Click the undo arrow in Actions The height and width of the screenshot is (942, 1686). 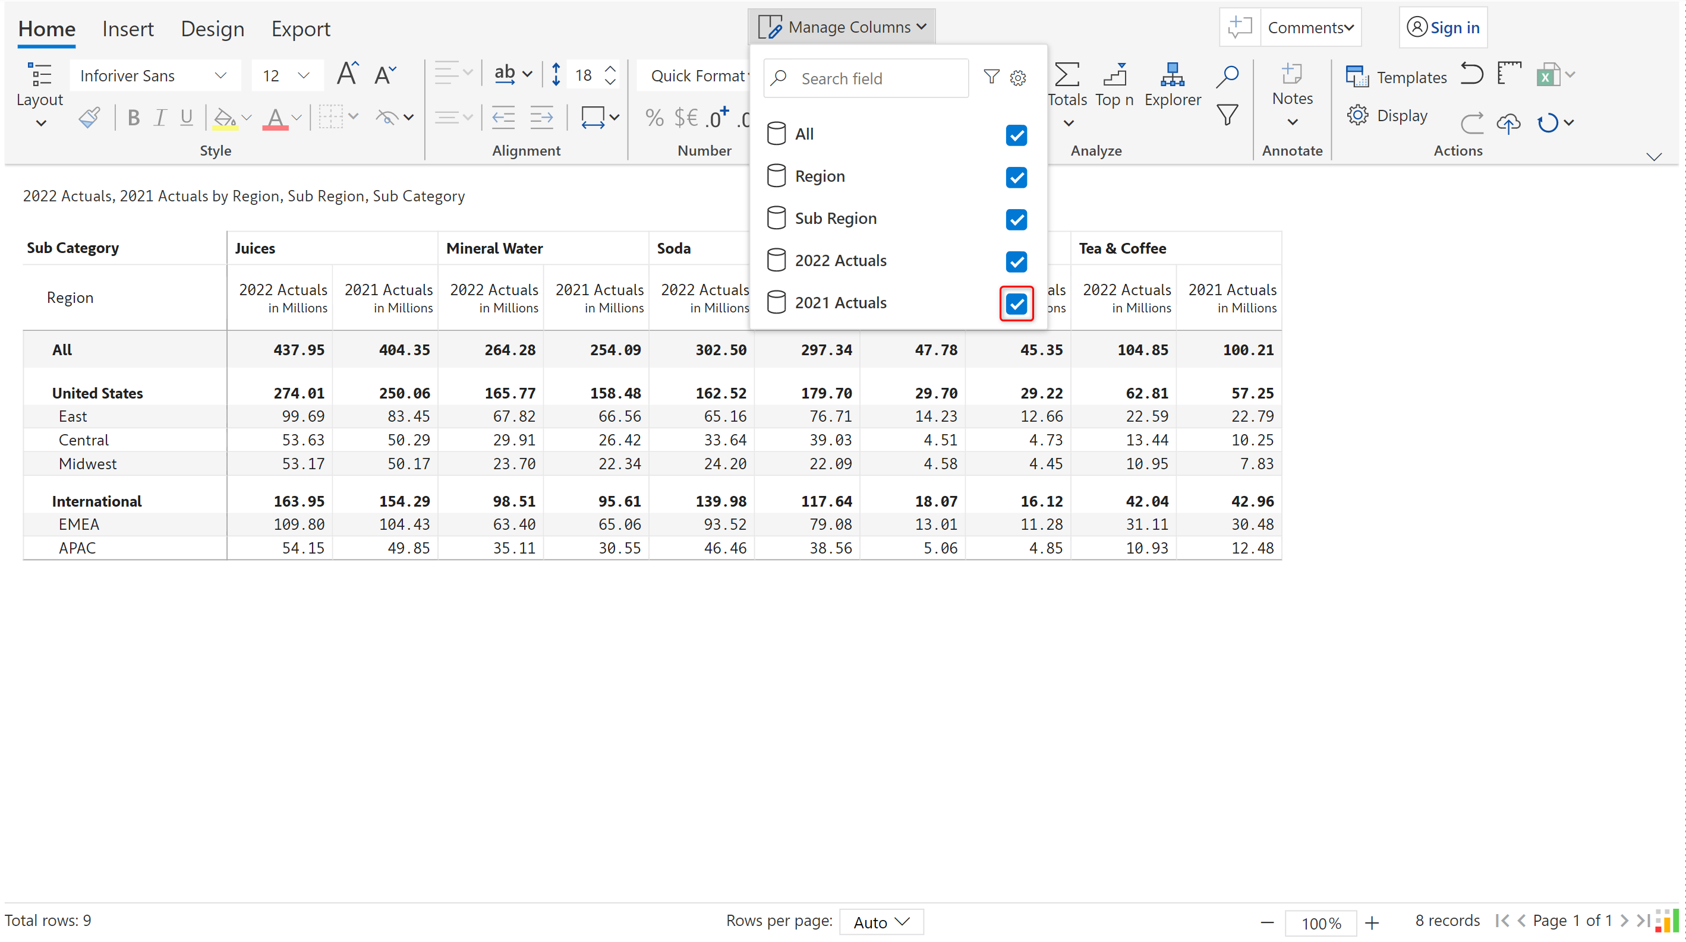pos(1472,74)
